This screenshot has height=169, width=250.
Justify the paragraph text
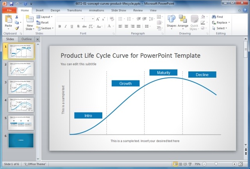pyautogui.click(x=139, y=26)
